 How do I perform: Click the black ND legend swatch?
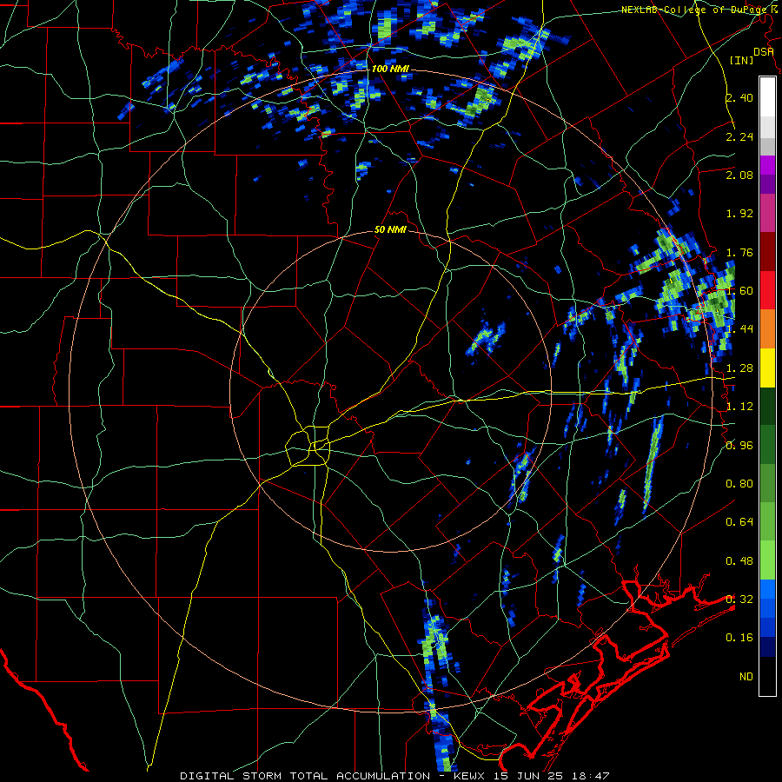click(767, 676)
